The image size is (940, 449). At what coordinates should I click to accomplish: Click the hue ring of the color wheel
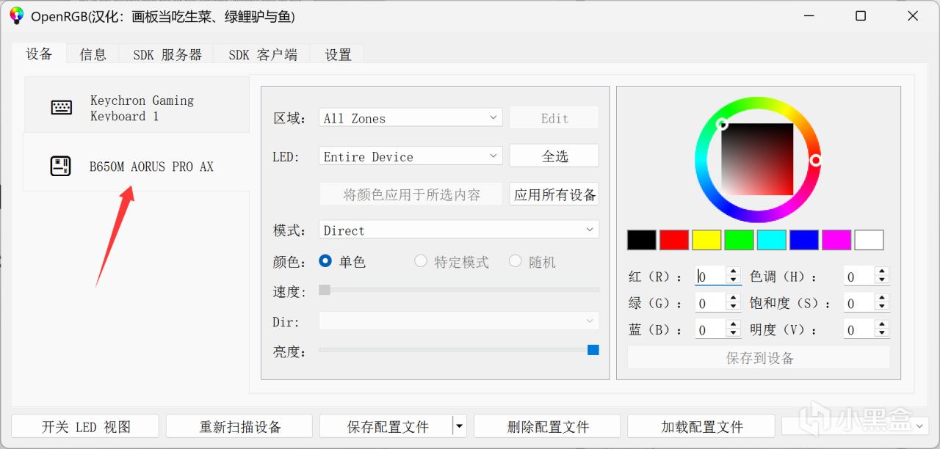pos(758,103)
